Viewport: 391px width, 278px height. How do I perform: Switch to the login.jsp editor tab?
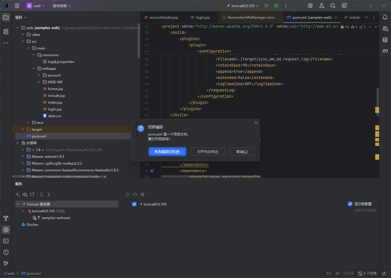pyautogui.click(x=203, y=17)
